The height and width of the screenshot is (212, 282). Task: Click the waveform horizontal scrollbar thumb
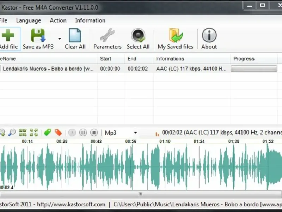[140, 194]
